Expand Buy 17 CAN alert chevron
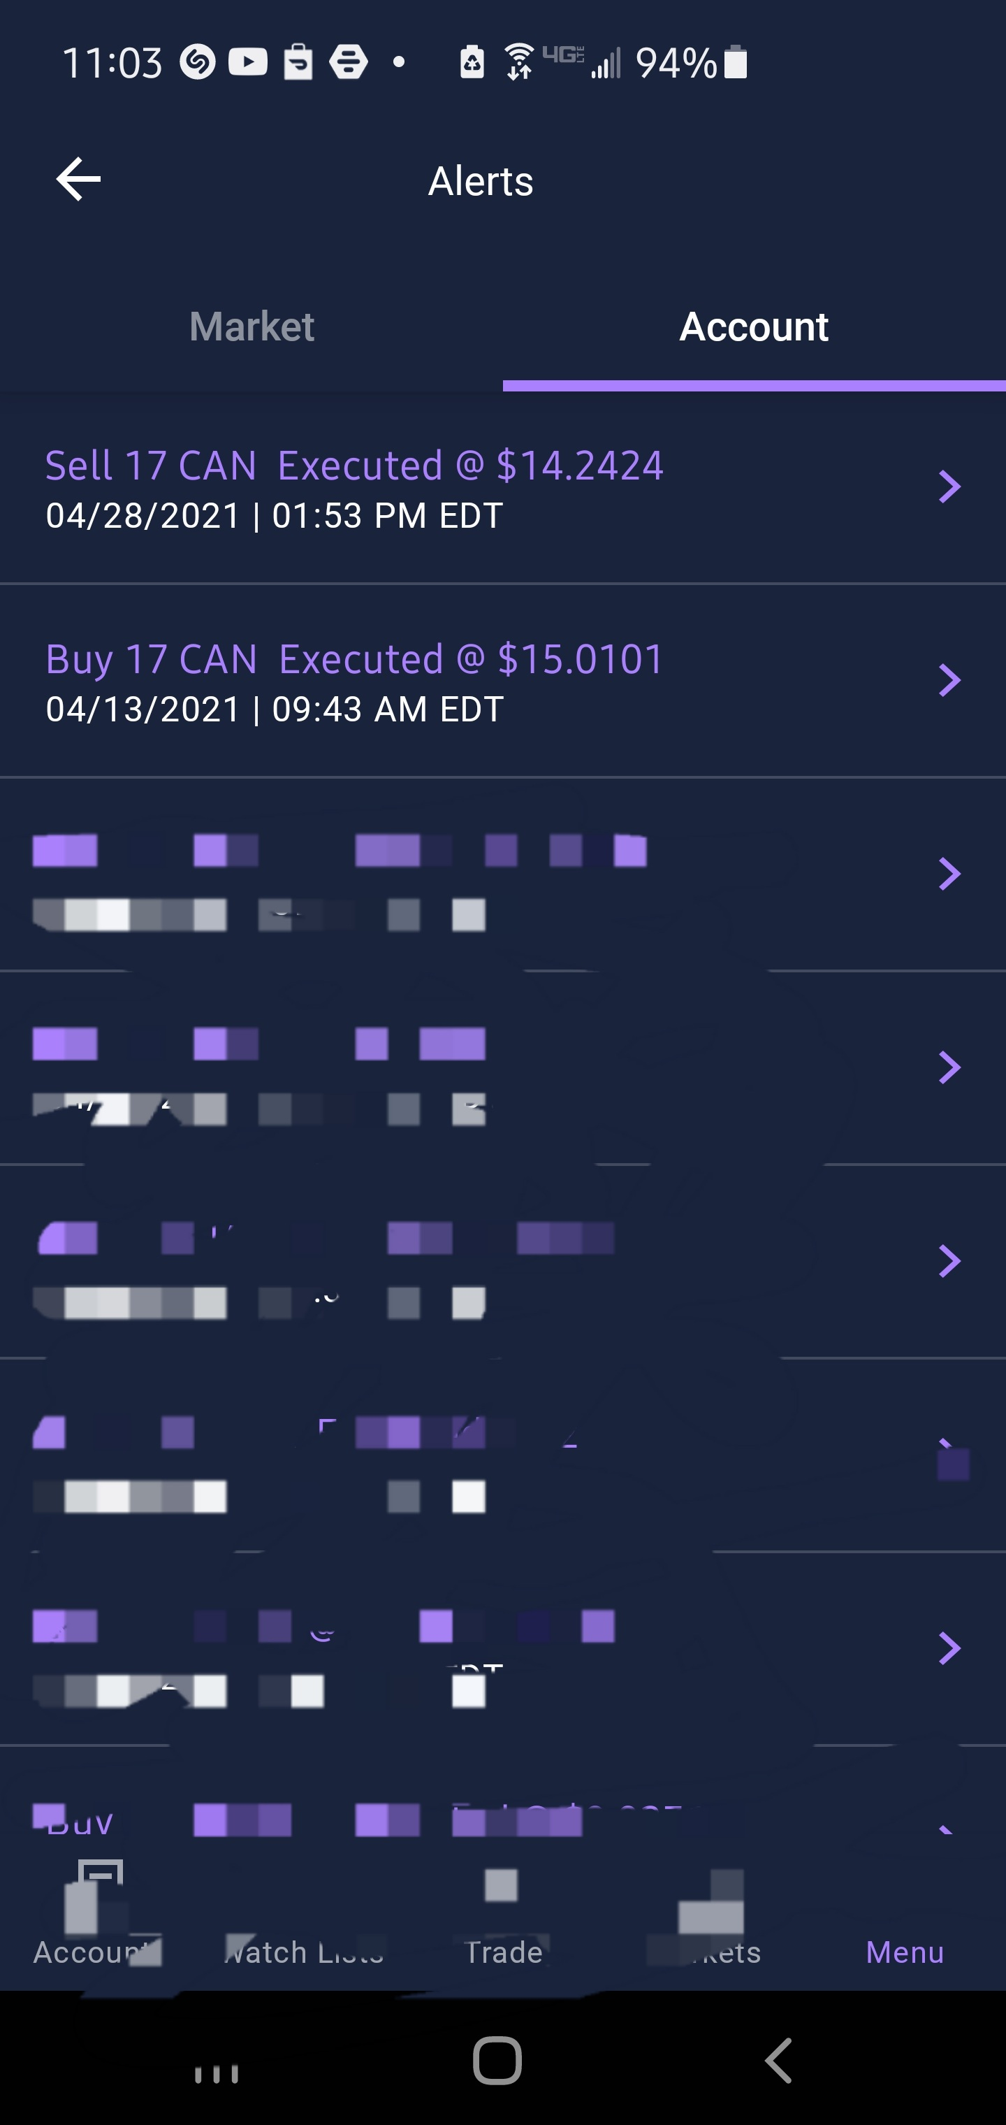This screenshot has width=1006, height=2125. [949, 681]
